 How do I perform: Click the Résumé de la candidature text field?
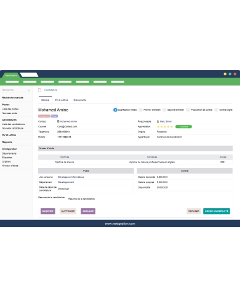(x=150, y=200)
